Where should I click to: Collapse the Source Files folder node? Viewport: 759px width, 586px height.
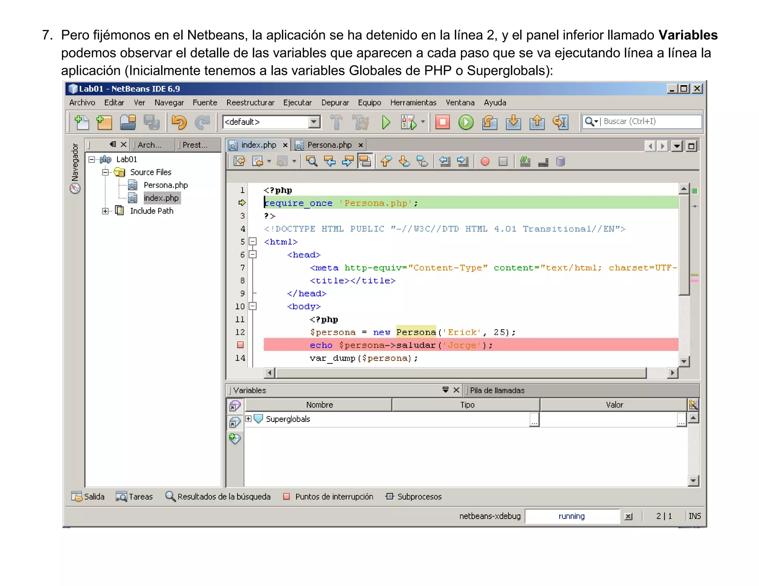click(x=105, y=172)
